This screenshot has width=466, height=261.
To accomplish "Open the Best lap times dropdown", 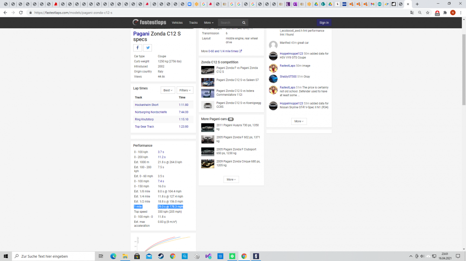I will click(x=168, y=91).
